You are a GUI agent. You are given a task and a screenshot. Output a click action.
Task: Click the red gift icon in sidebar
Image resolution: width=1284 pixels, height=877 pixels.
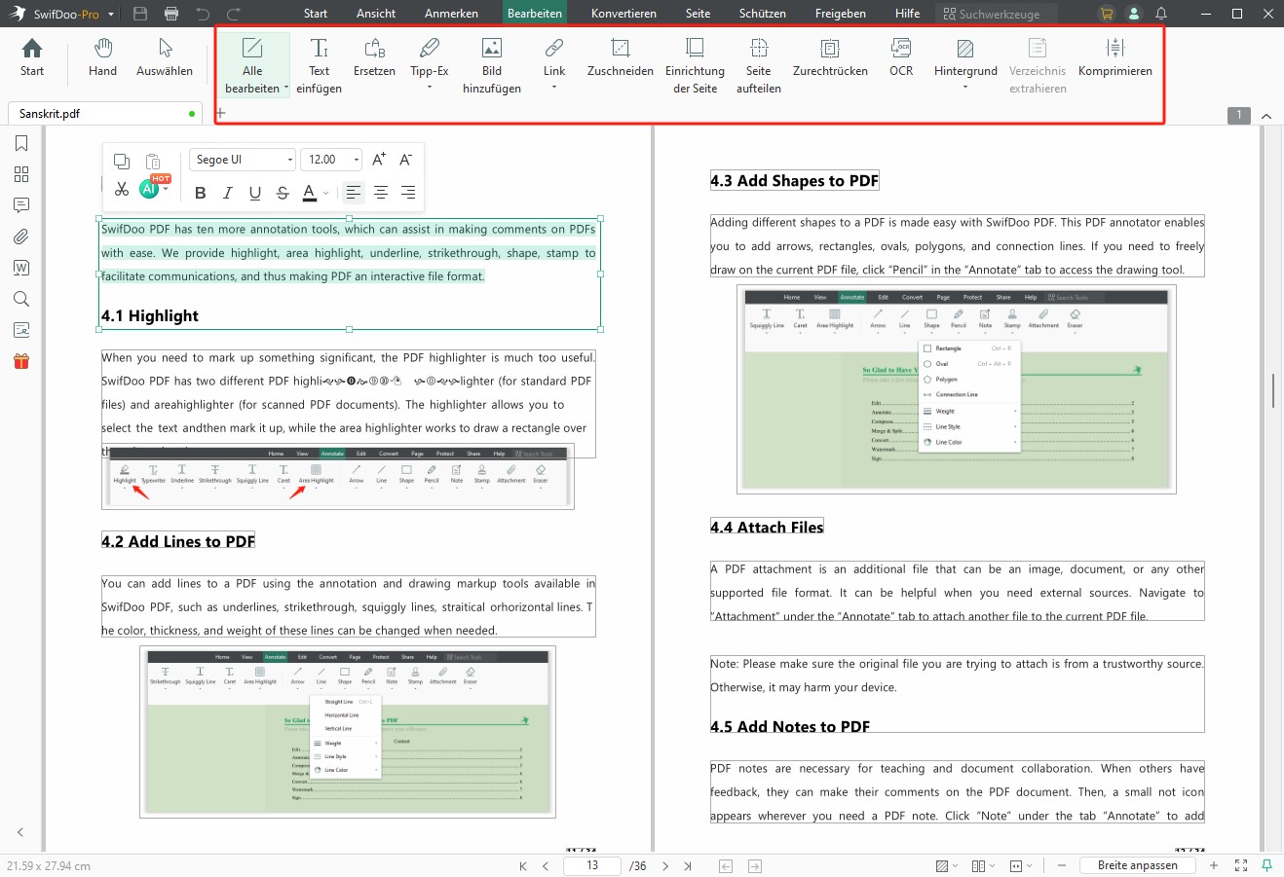coord(21,361)
